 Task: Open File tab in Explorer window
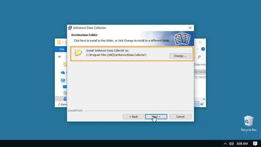(61, 49)
